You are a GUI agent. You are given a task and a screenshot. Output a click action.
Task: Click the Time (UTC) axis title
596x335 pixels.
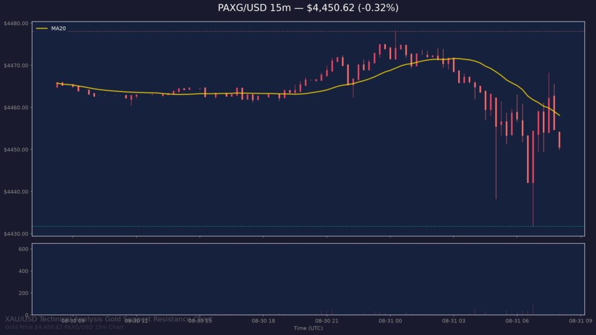tap(308, 328)
